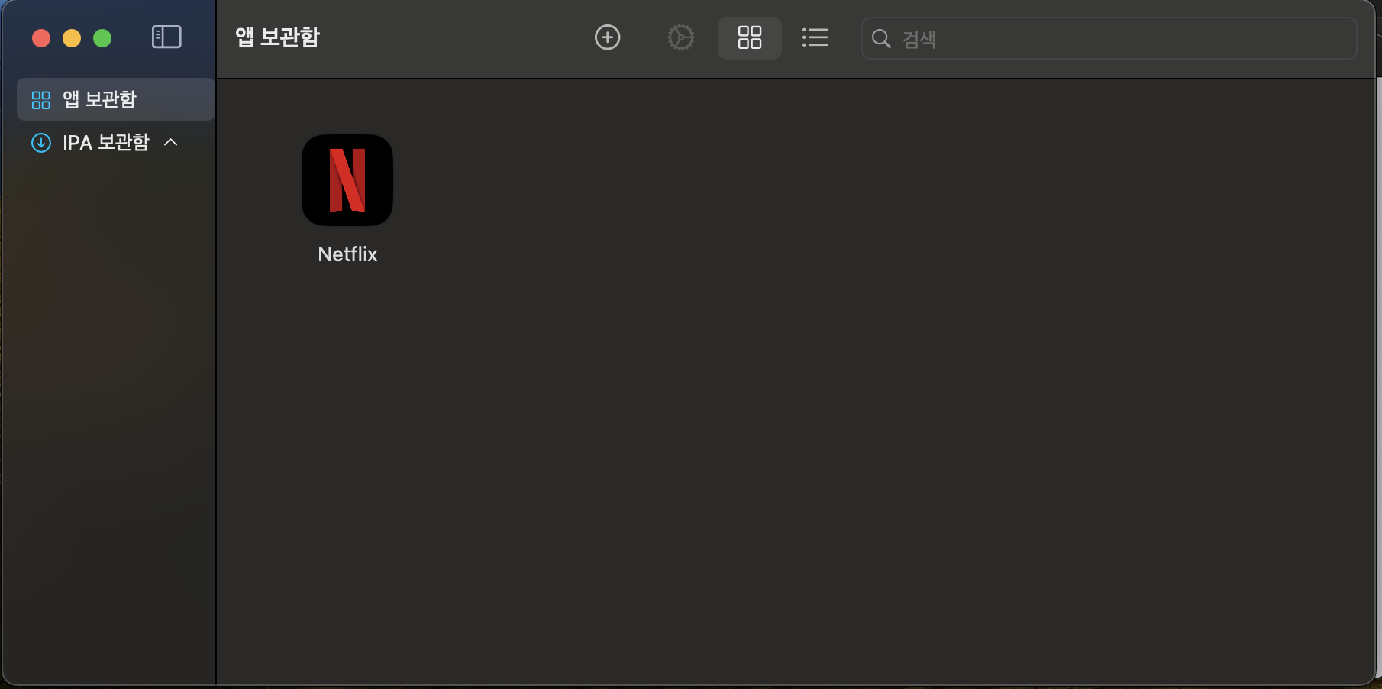This screenshot has height=689, width=1382.
Task: Click the magnifier icon in search field
Action: point(881,38)
